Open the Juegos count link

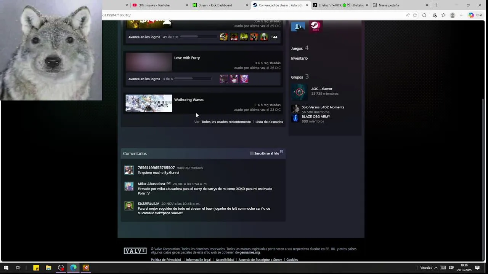tap(300, 48)
